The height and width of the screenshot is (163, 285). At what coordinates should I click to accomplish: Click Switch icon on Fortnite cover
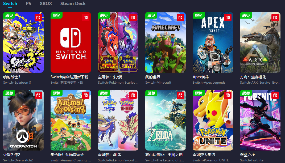click(275, 95)
